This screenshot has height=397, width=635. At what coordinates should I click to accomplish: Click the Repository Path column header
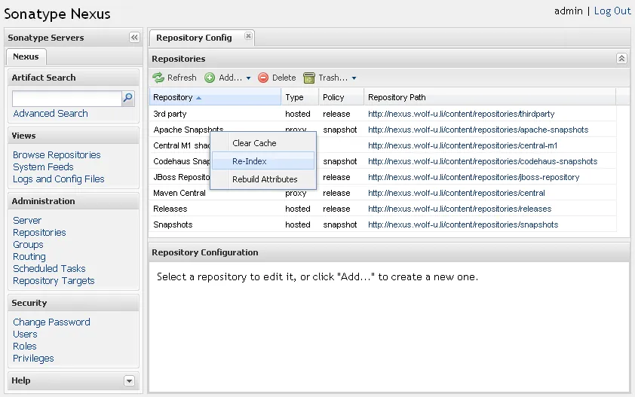pos(489,97)
